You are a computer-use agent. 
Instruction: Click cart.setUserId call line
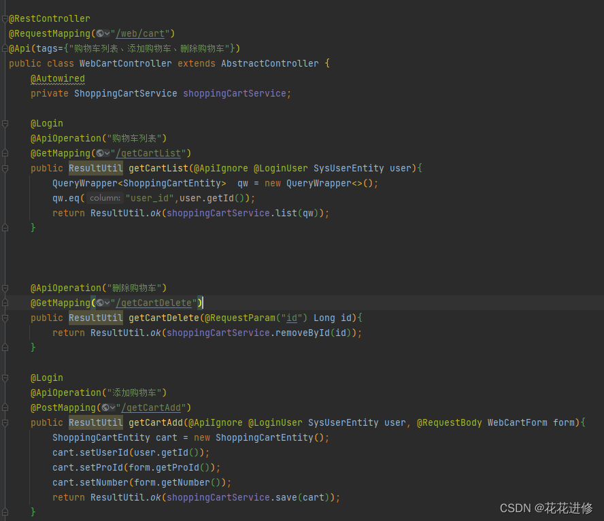[x=131, y=452]
